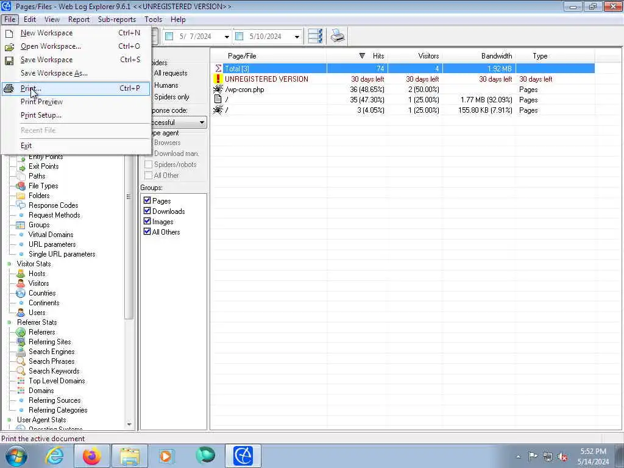
Task: Click the filter columns icon in toolbar
Action: pos(315,36)
